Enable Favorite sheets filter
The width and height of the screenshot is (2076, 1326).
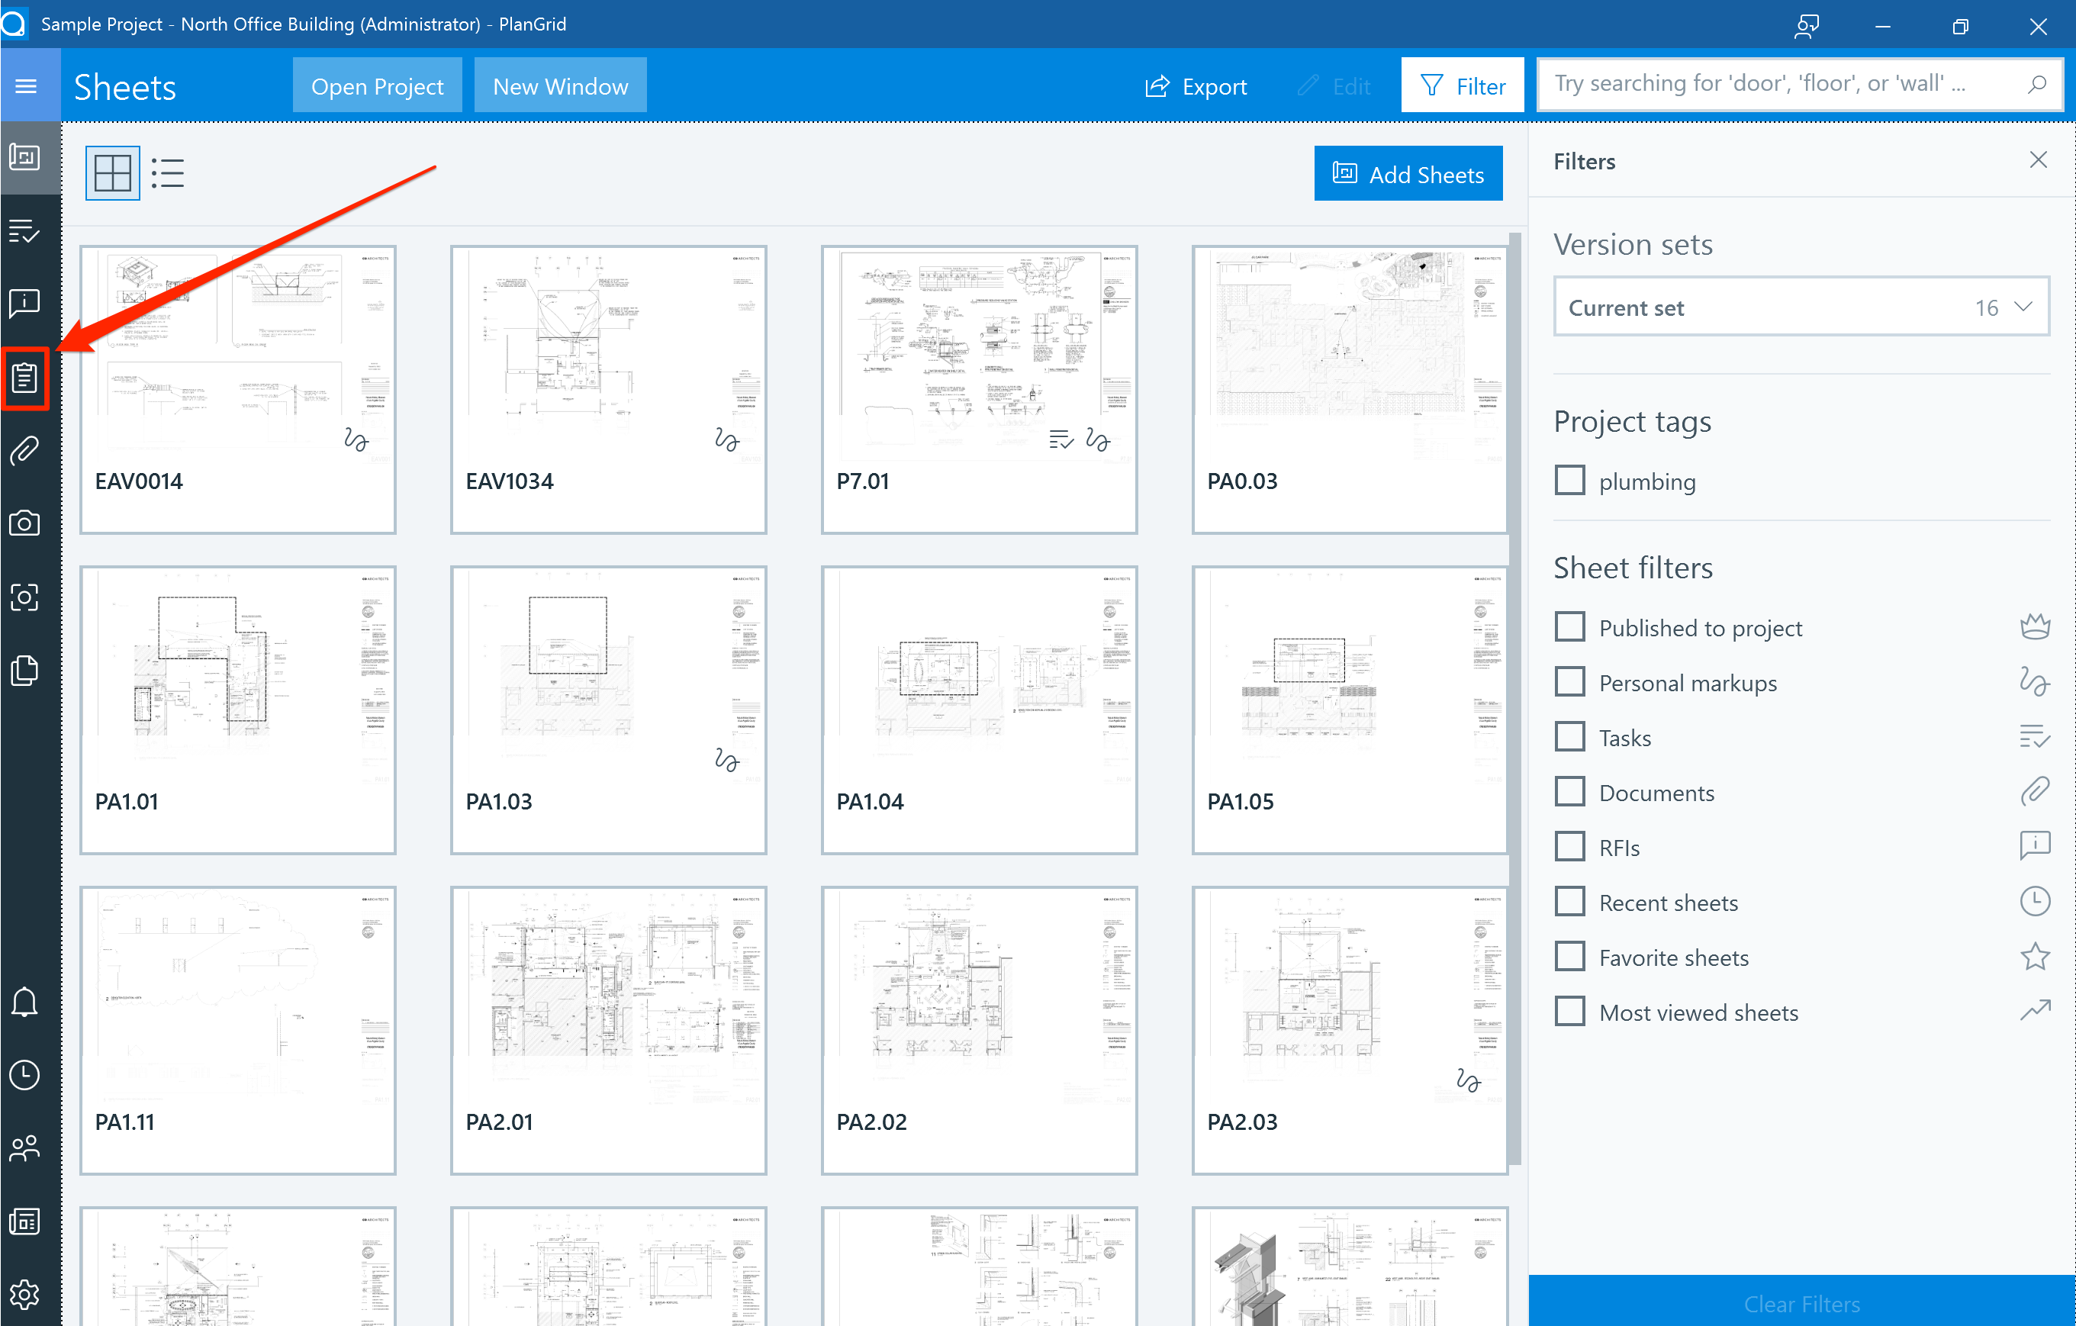click(x=1570, y=957)
